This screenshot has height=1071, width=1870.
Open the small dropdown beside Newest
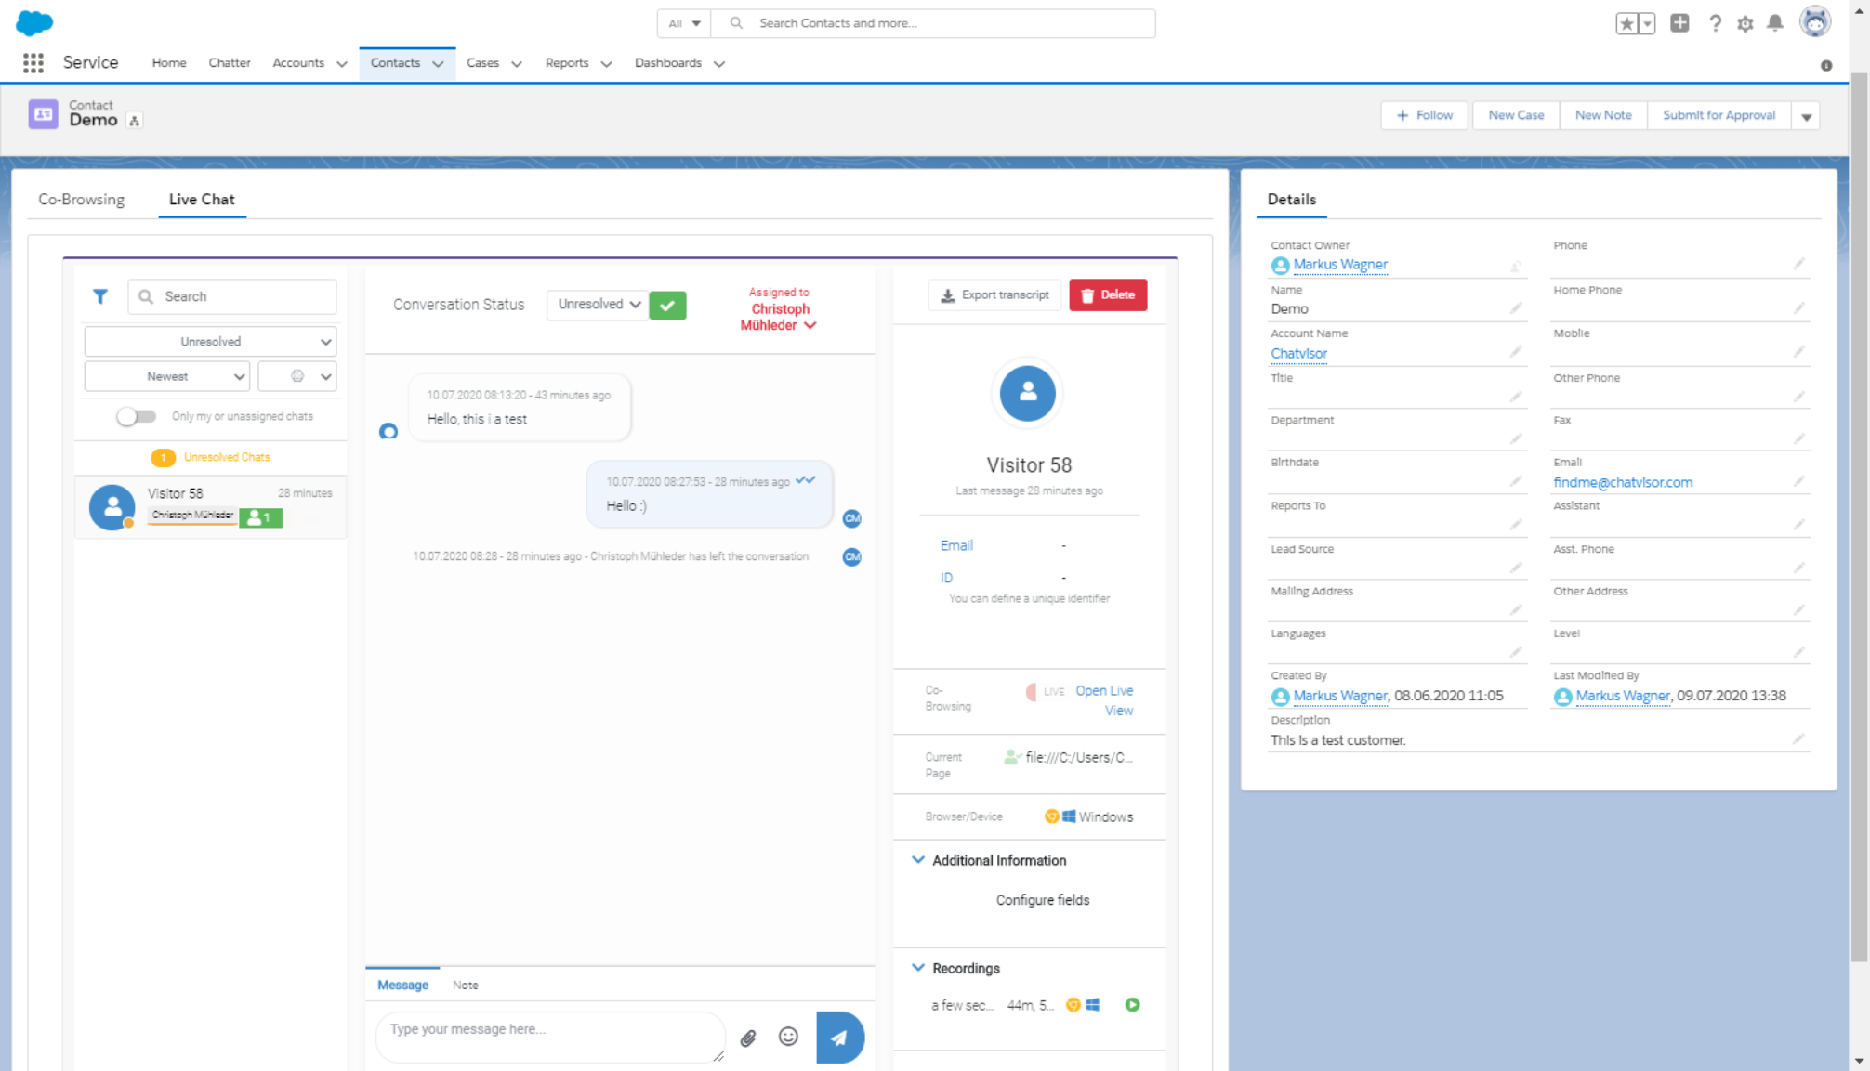(x=297, y=376)
